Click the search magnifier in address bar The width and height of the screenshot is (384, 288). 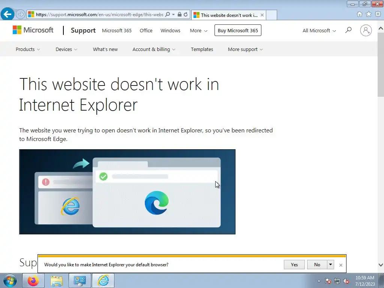tap(168, 15)
